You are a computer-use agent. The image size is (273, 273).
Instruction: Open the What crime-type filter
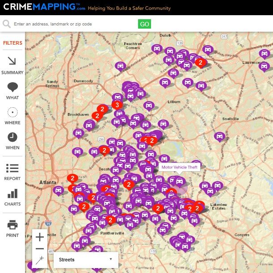point(13,90)
